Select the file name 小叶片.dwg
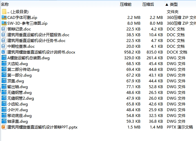This screenshot has height=141, width=196. point(18,110)
